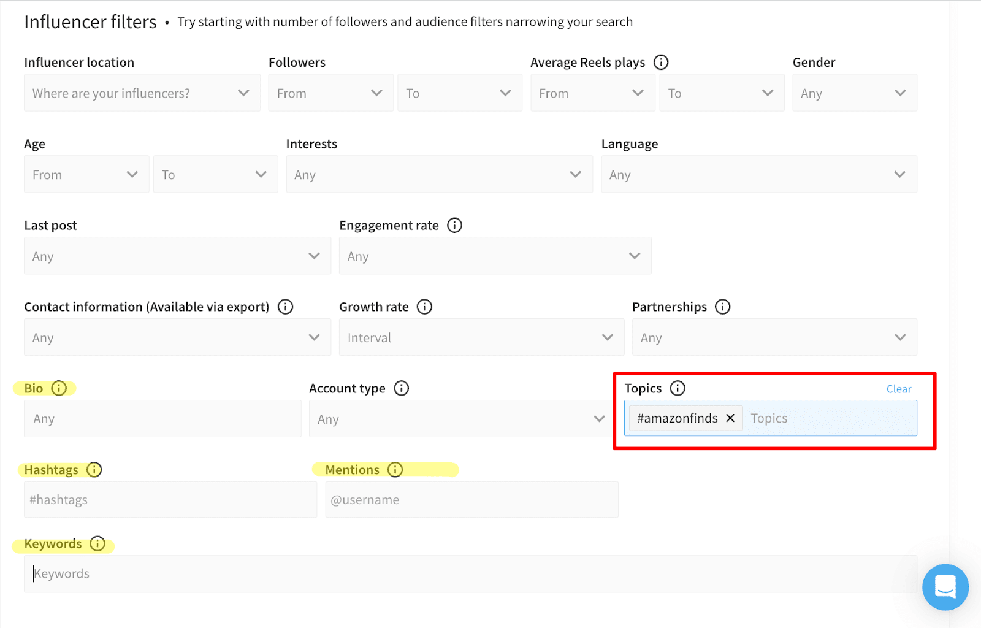Viewport: 981px width, 628px height.
Task: Open the Partnerships info tooltip
Action: click(x=723, y=307)
